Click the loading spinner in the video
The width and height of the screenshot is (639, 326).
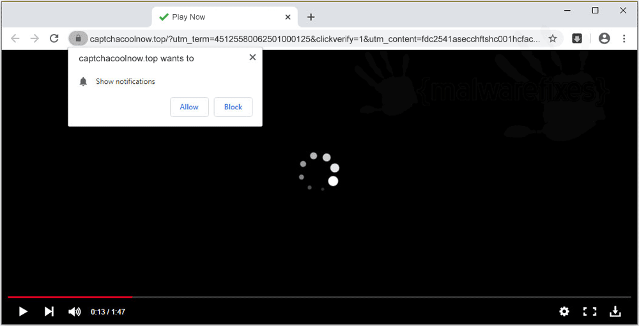coord(319,171)
